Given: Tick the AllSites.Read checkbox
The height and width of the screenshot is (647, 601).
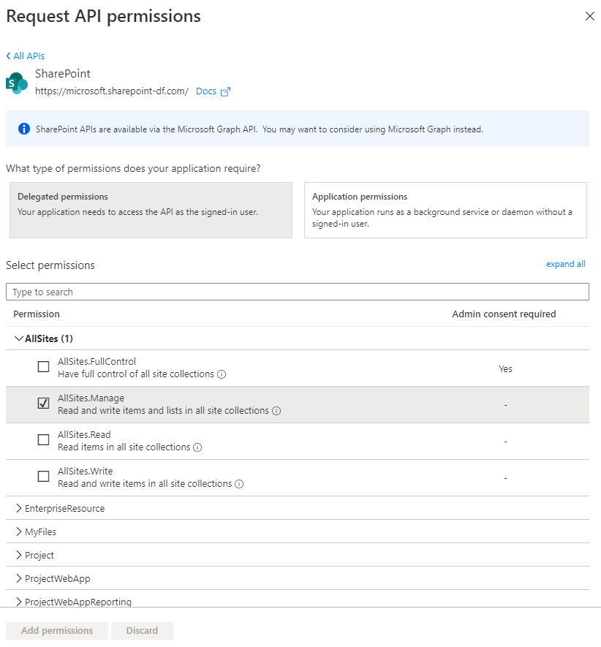Looking at the screenshot, I should (44, 440).
